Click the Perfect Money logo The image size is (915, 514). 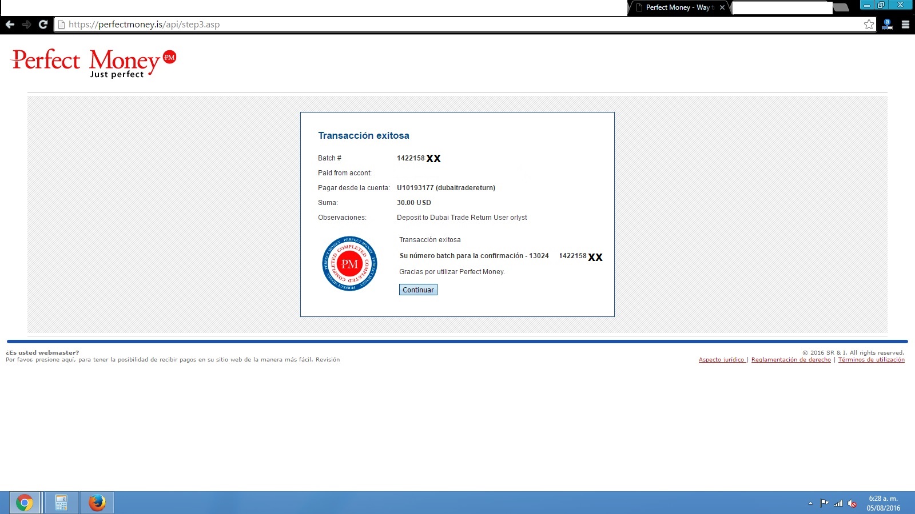tap(93, 63)
